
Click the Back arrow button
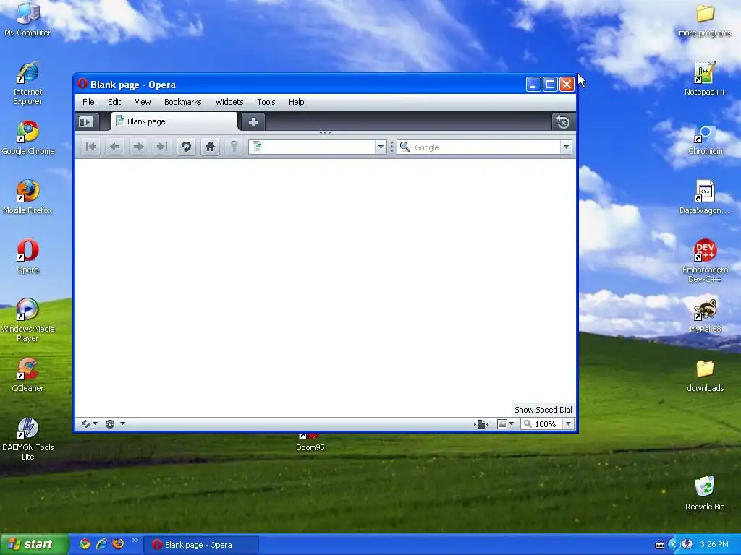tap(114, 147)
